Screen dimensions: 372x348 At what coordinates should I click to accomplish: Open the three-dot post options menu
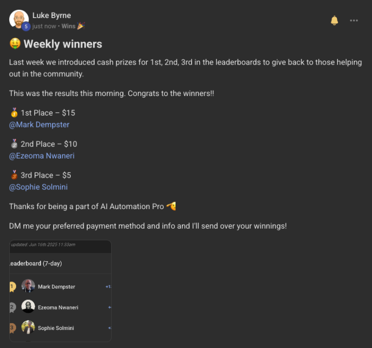pyautogui.click(x=354, y=20)
